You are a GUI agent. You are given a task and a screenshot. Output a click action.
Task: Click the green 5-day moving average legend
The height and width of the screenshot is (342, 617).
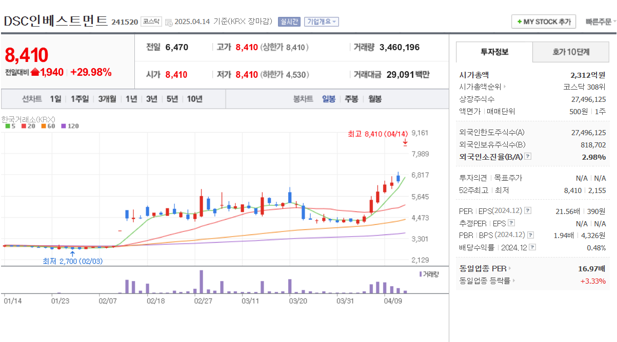point(10,126)
